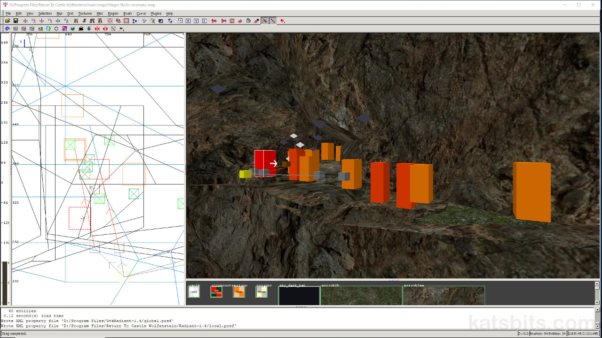Open the Edit menu

[x=18, y=14]
